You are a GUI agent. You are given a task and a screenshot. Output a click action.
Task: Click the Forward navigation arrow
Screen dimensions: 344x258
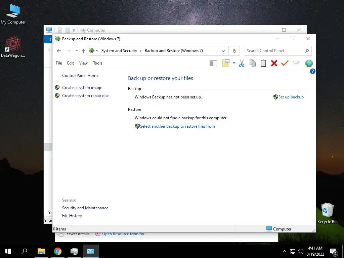(69, 51)
